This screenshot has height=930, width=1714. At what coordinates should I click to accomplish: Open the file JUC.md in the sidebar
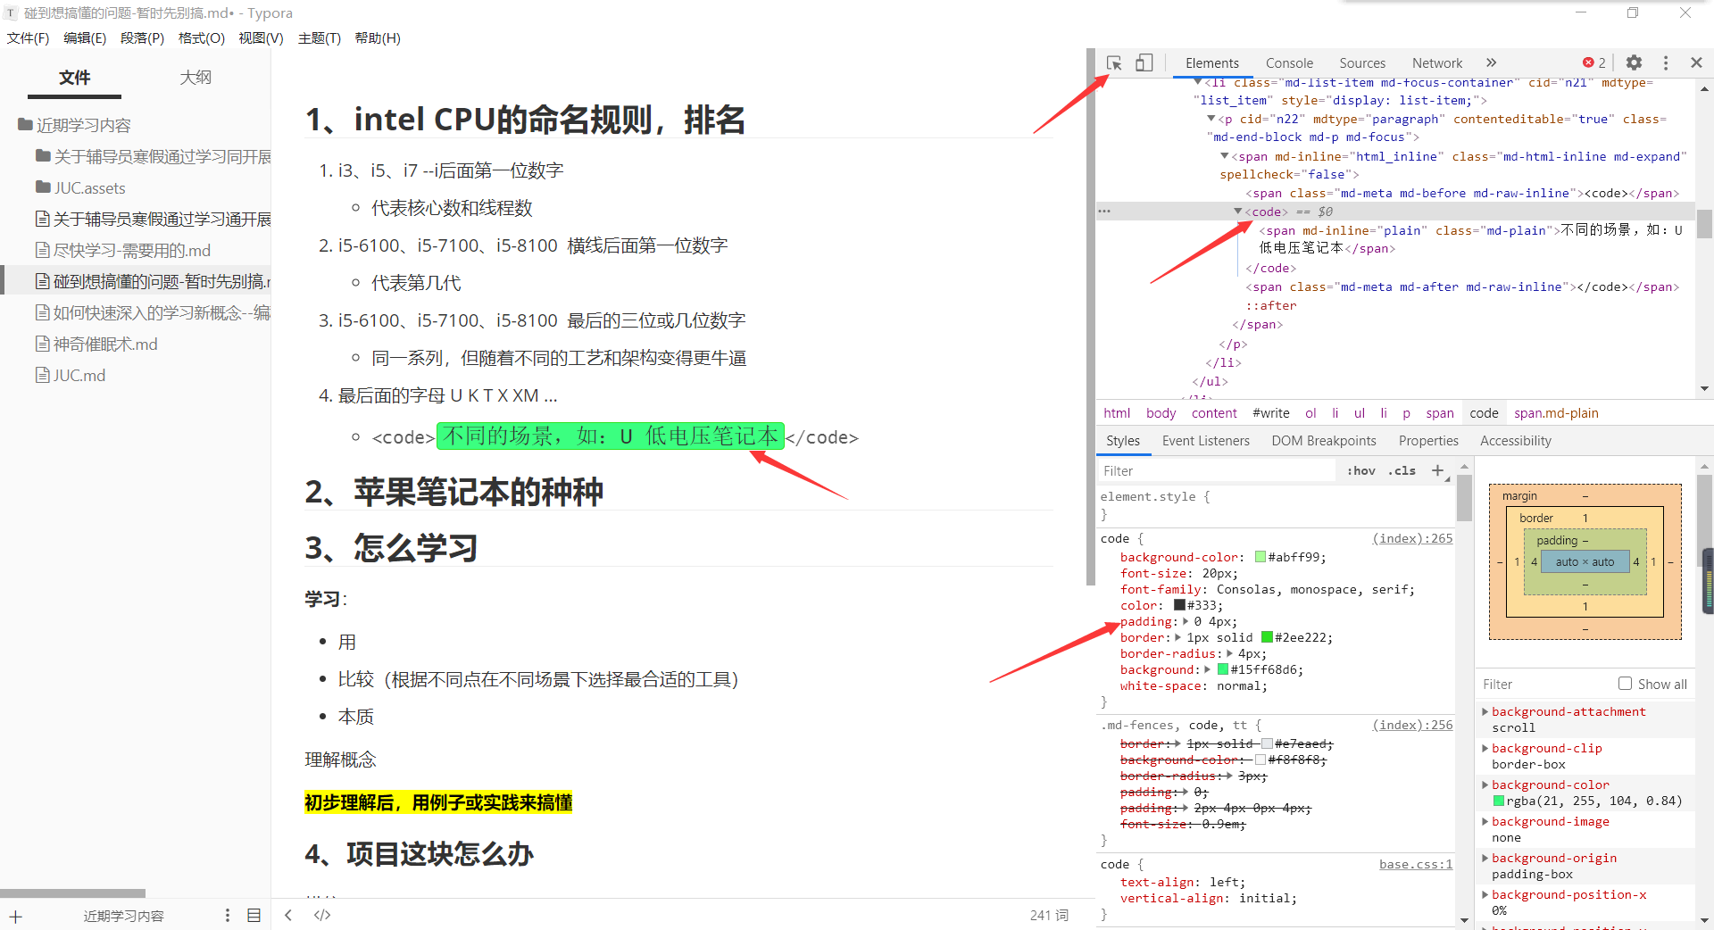79,374
